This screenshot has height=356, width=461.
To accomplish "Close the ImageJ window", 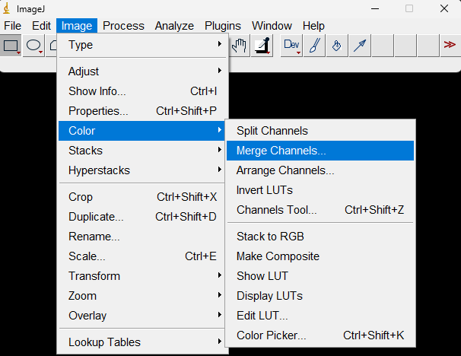I will click(444, 8).
